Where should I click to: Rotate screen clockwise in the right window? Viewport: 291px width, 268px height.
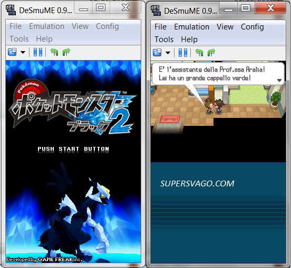pos(211,53)
